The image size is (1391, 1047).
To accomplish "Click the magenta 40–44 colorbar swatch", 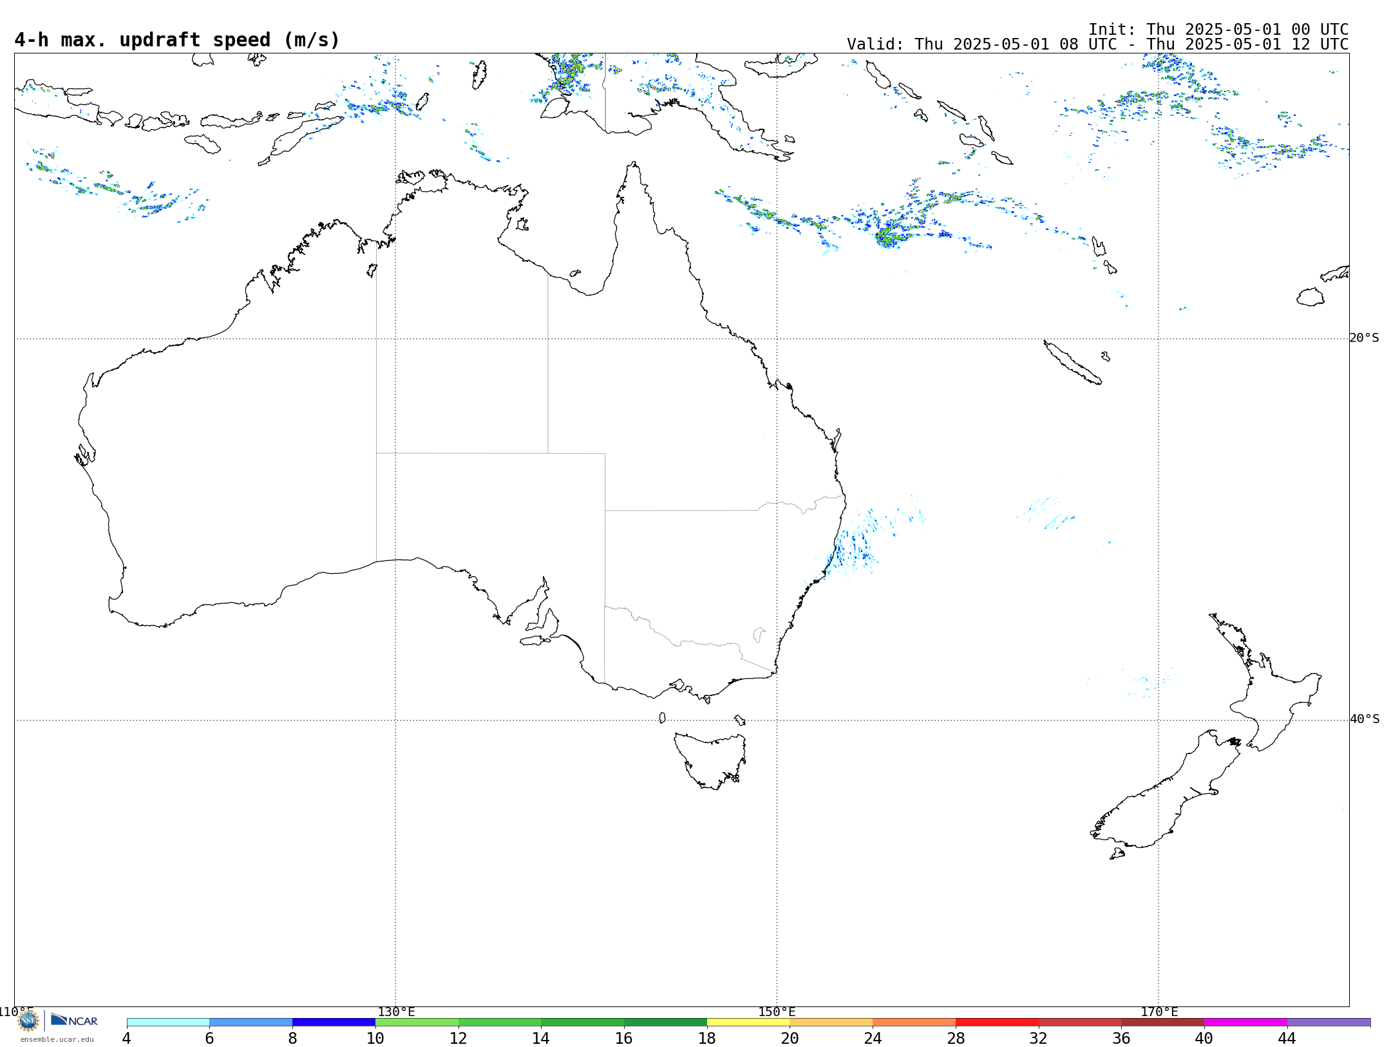I will [x=1245, y=1022].
